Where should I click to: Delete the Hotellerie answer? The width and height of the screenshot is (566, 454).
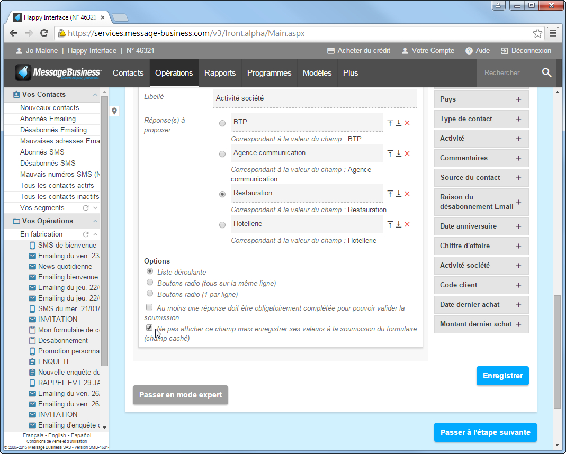[x=407, y=224]
